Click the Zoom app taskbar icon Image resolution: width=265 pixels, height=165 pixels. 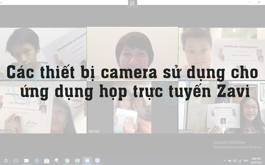click(87, 161)
